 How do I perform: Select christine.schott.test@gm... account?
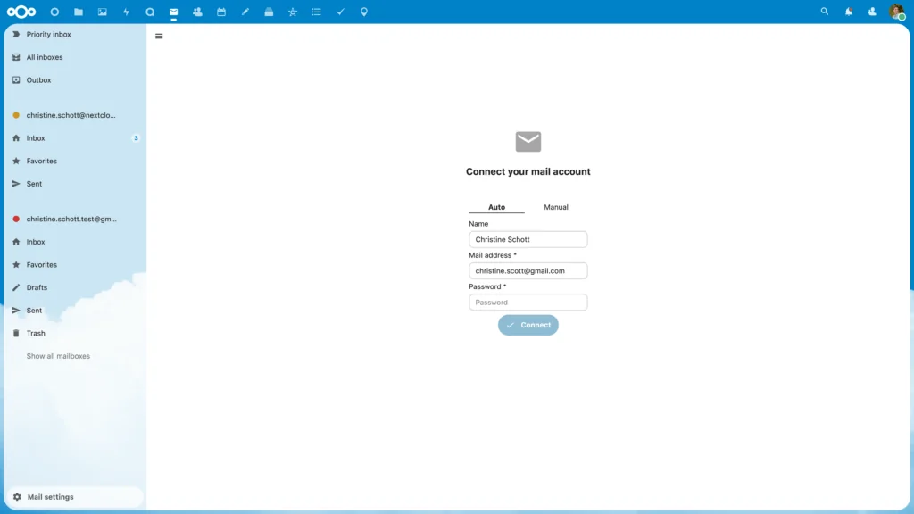[75, 220]
